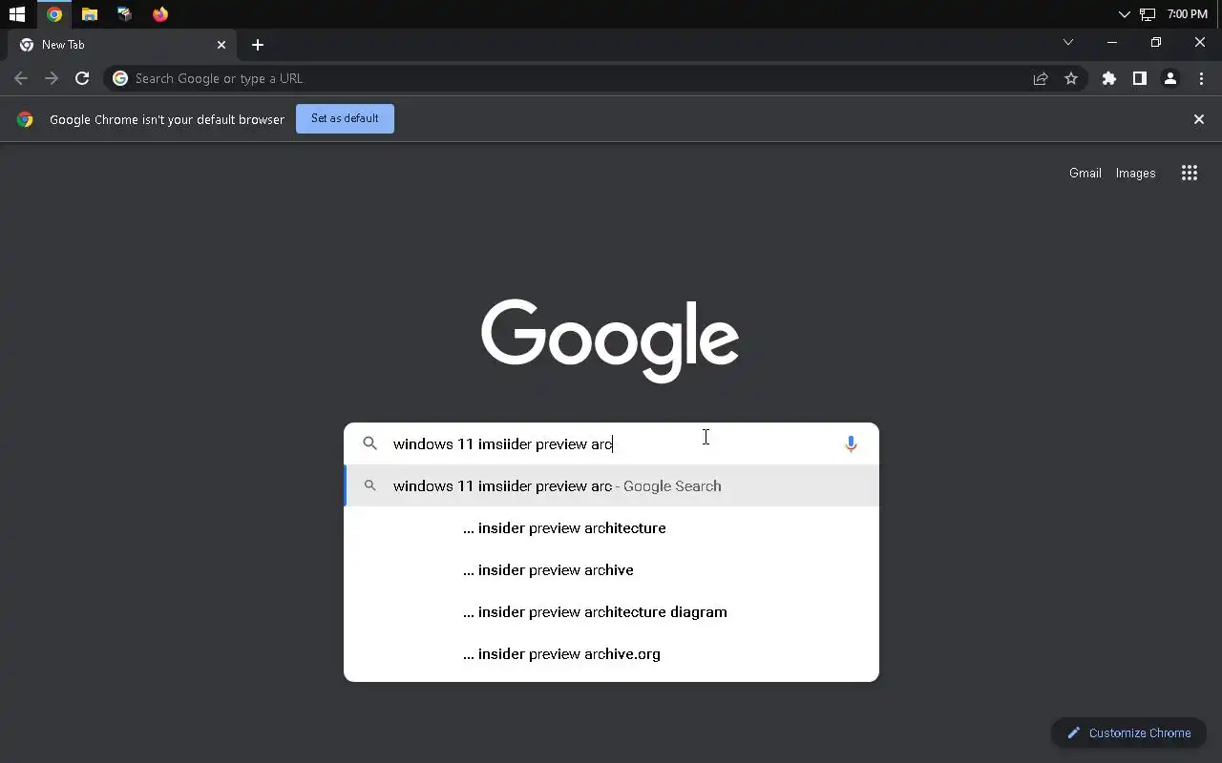
Task: Restore down the Chrome window
Action: click(x=1156, y=42)
